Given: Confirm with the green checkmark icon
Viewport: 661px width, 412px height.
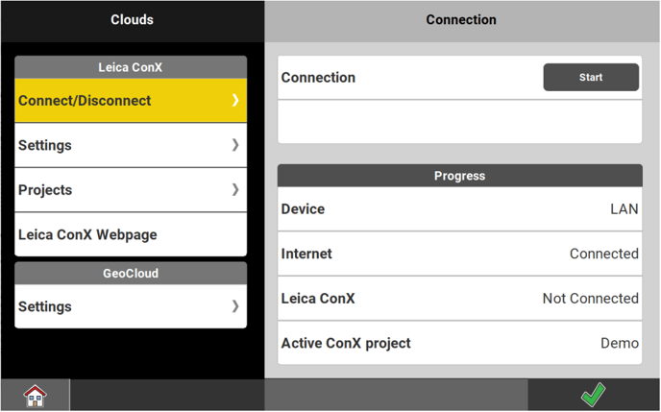Looking at the screenshot, I should (x=593, y=395).
